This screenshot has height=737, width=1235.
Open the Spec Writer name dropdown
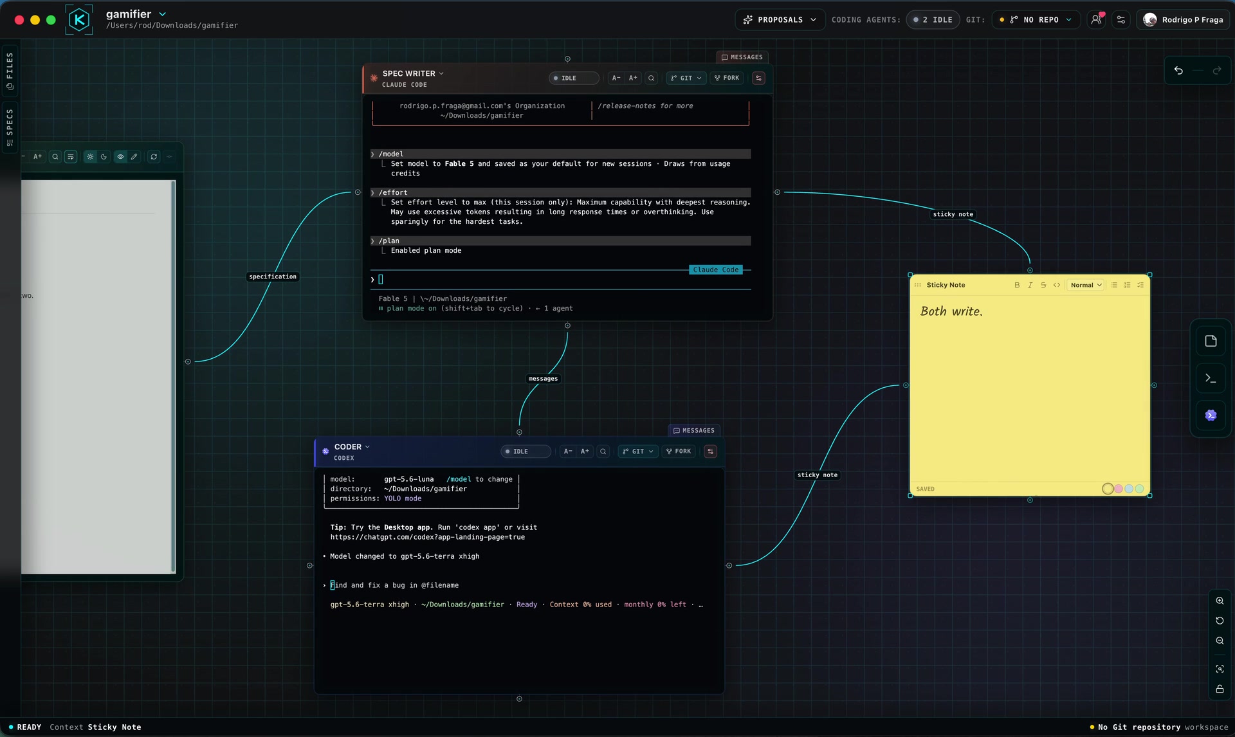click(x=441, y=73)
